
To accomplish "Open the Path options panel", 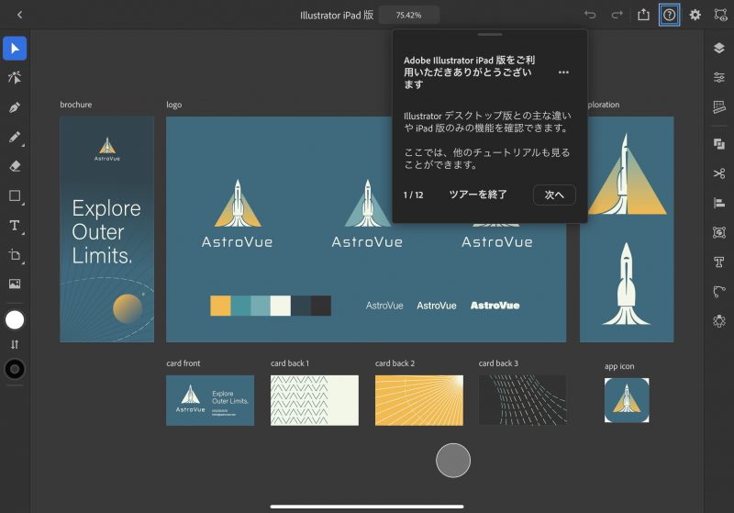I will [719, 291].
